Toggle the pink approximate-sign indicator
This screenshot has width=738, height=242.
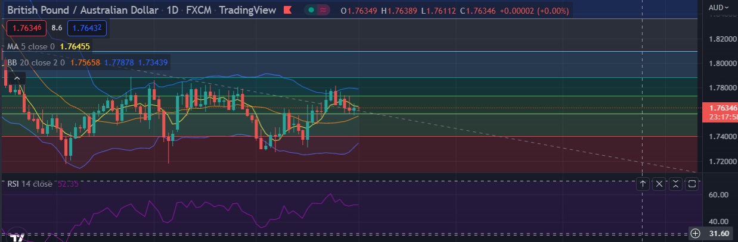point(324,10)
